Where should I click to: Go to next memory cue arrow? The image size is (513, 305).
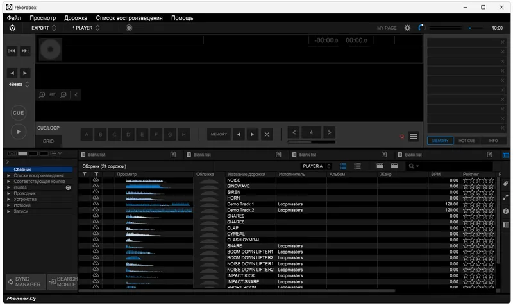coord(252,134)
